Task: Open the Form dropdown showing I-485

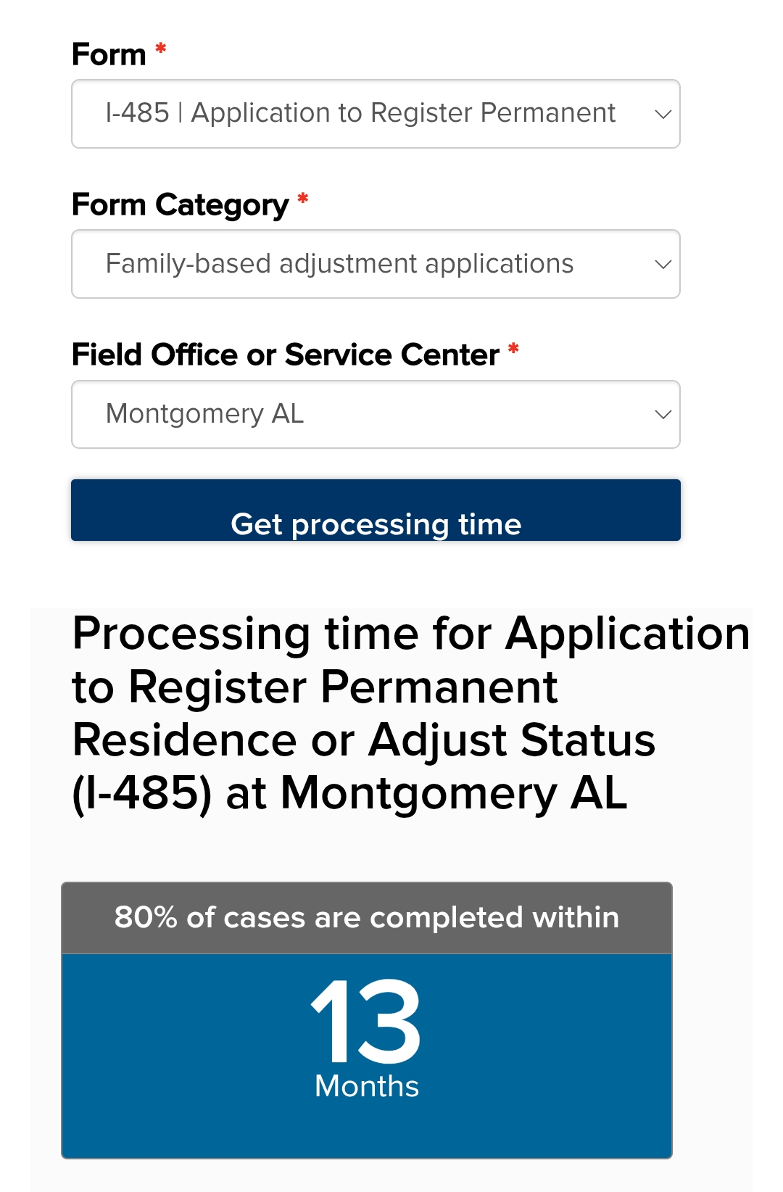Action: pos(376,114)
